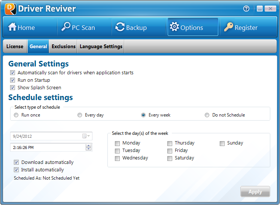This screenshot has height=205, width=280.
Task: Check the Sunday checkbox
Action: click(x=222, y=143)
